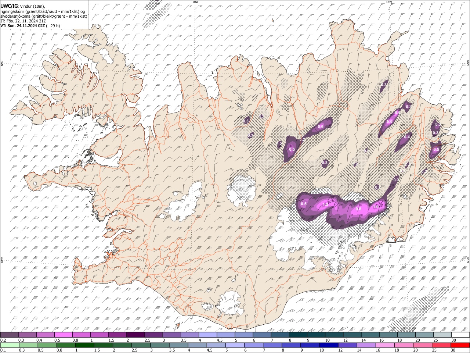Click the VT: Sun. 24.11.2024 02Z (+29 h) line
Viewport: 470px width, 353px height.
pyautogui.click(x=30, y=26)
